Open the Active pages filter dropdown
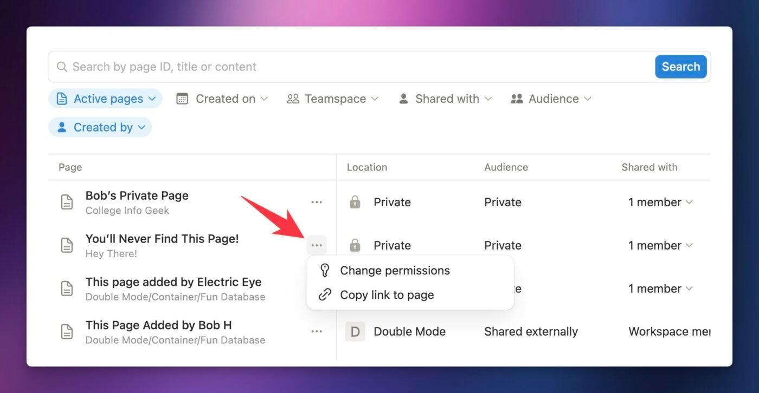759x393 pixels. tap(105, 99)
